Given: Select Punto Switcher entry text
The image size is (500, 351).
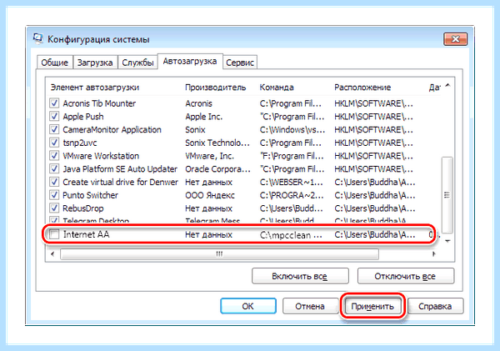Looking at the screenshot, I should [90, 195].
